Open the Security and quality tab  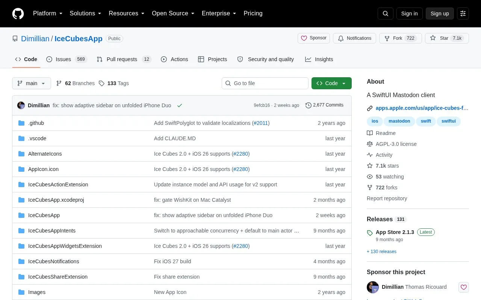tap(266, 59)
